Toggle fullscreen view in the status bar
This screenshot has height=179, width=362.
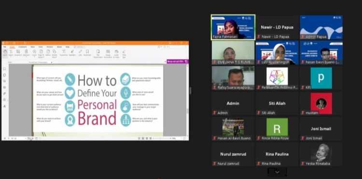pyautogui.click(x=184, y=138)
